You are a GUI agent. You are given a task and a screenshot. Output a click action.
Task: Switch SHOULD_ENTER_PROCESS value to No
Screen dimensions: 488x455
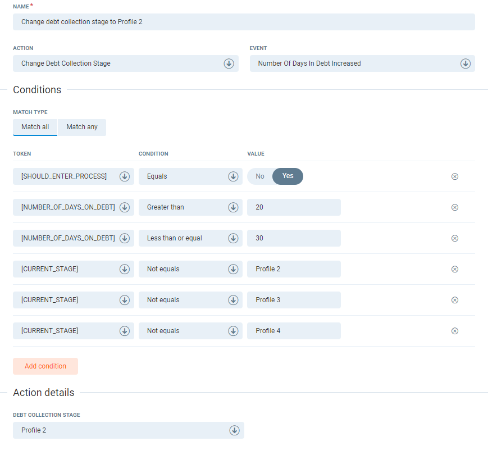260,176
